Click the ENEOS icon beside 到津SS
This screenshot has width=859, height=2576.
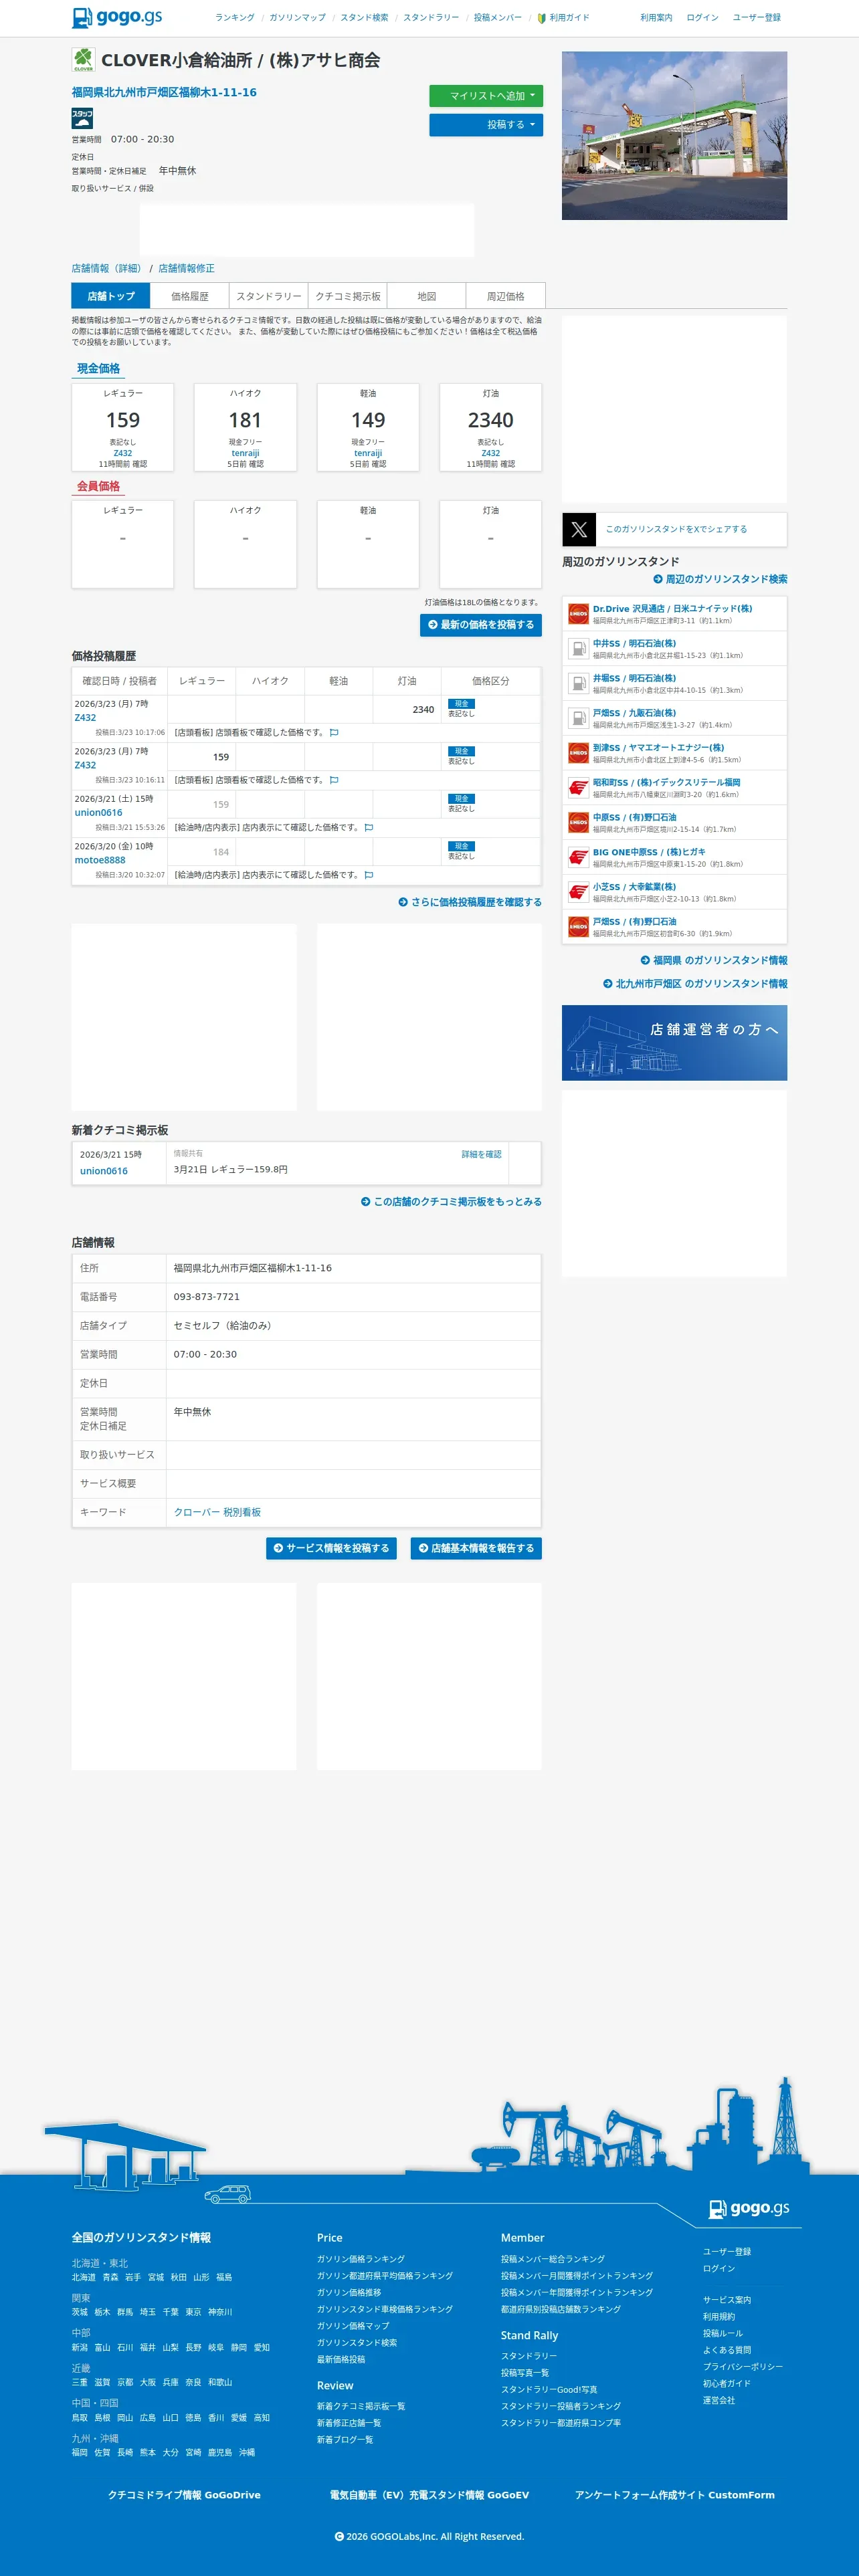578,753
